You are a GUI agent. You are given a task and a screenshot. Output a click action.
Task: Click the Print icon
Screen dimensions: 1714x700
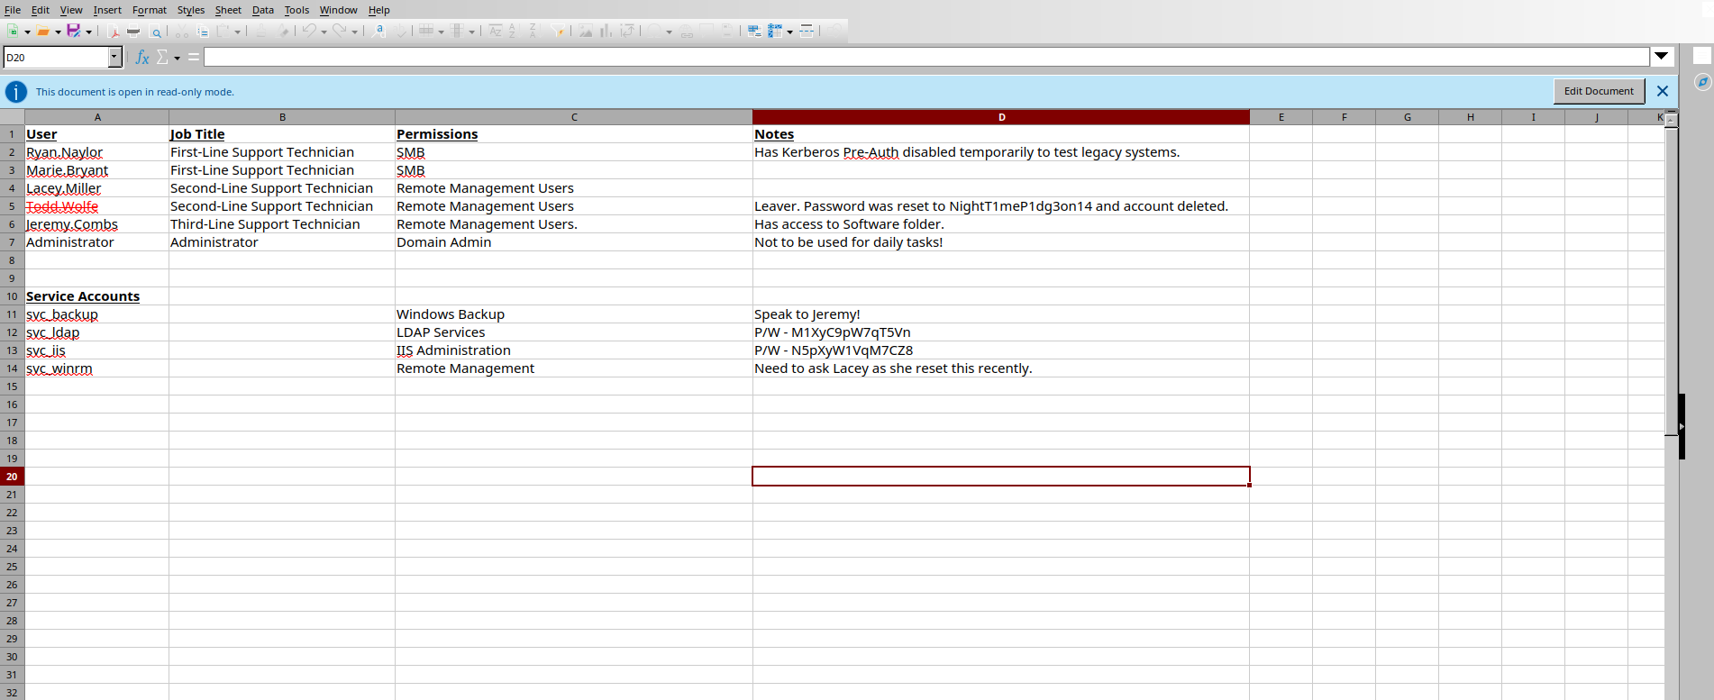pyautogui.click(x=133, y=32)
